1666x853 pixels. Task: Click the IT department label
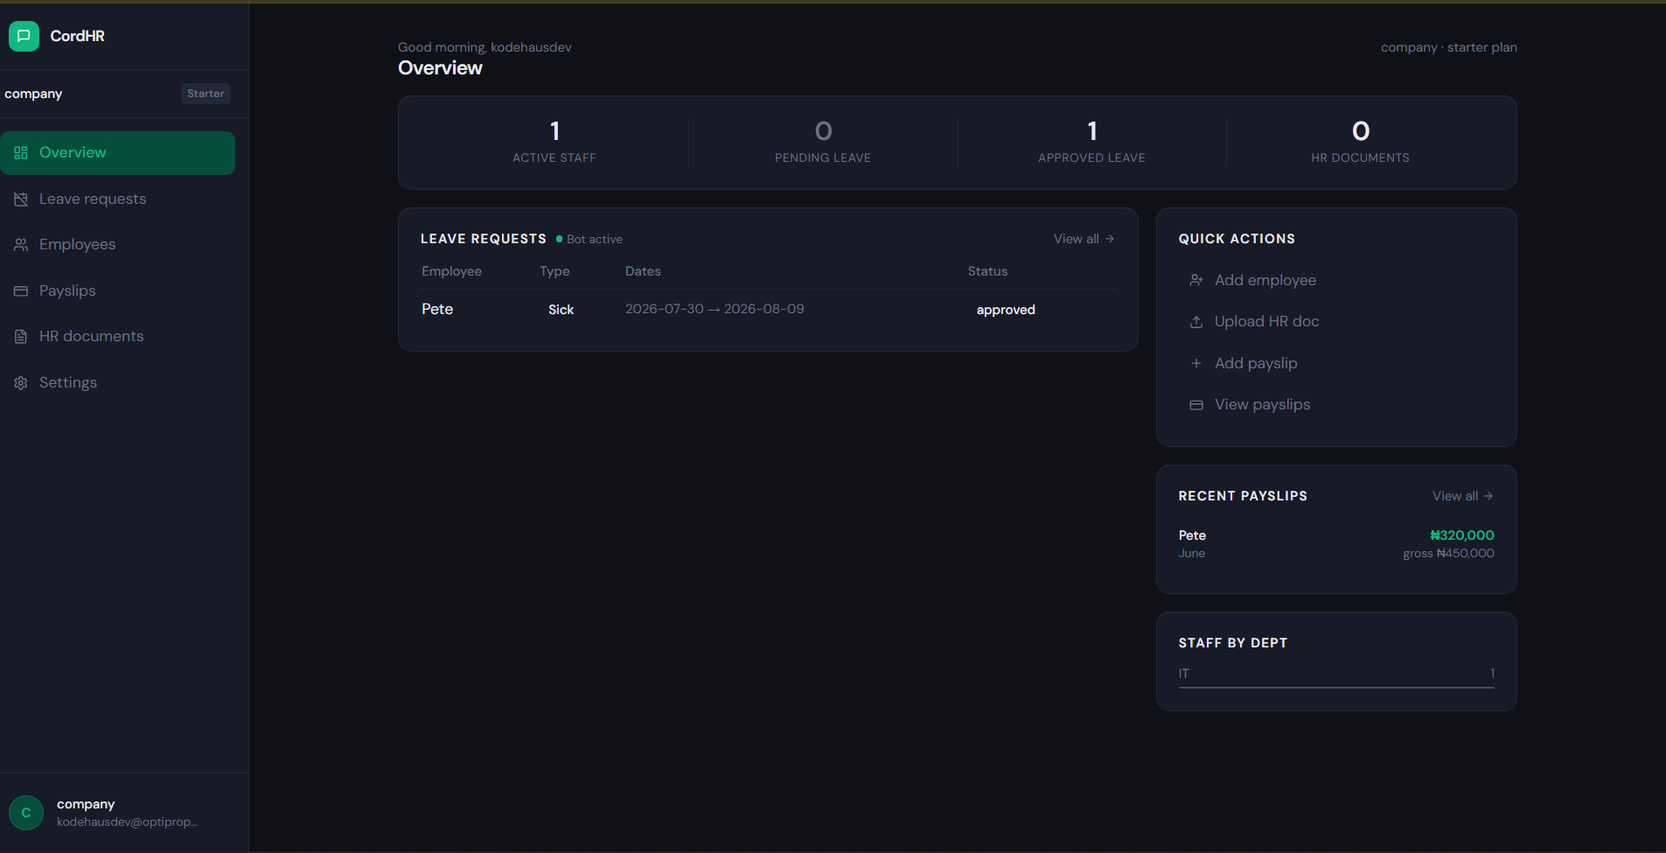pos(1183,674)
